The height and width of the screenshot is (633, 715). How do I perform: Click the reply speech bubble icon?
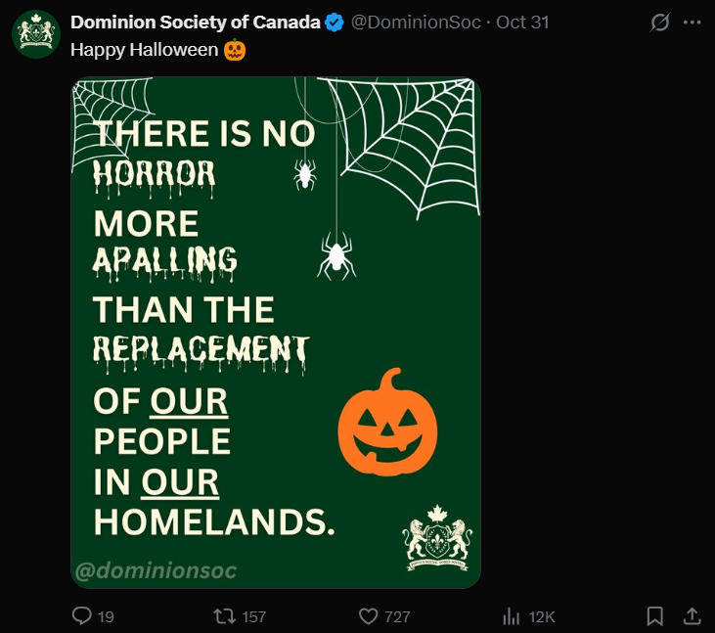tap(82, 615)
